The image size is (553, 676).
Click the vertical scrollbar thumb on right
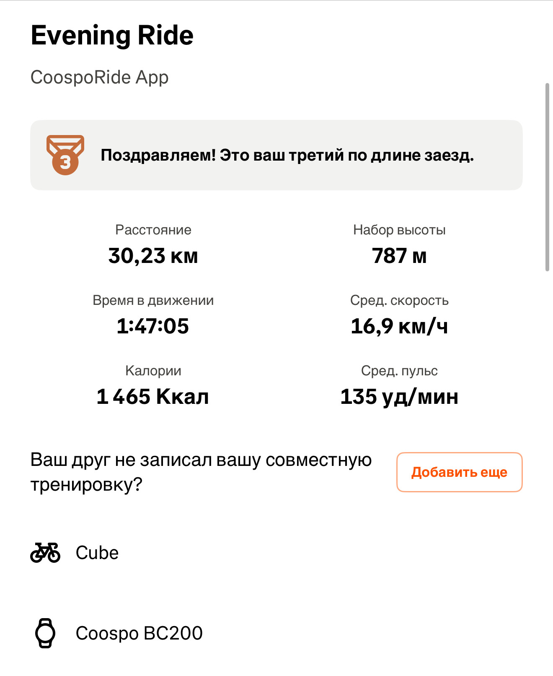click(x=547, y=177)
